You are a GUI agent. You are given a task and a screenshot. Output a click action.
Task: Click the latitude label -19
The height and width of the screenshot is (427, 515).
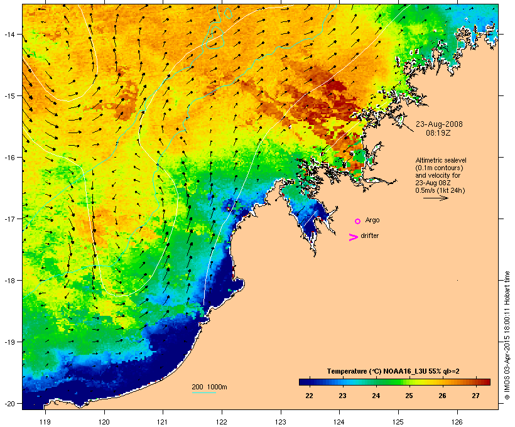[x=9, y=342]
